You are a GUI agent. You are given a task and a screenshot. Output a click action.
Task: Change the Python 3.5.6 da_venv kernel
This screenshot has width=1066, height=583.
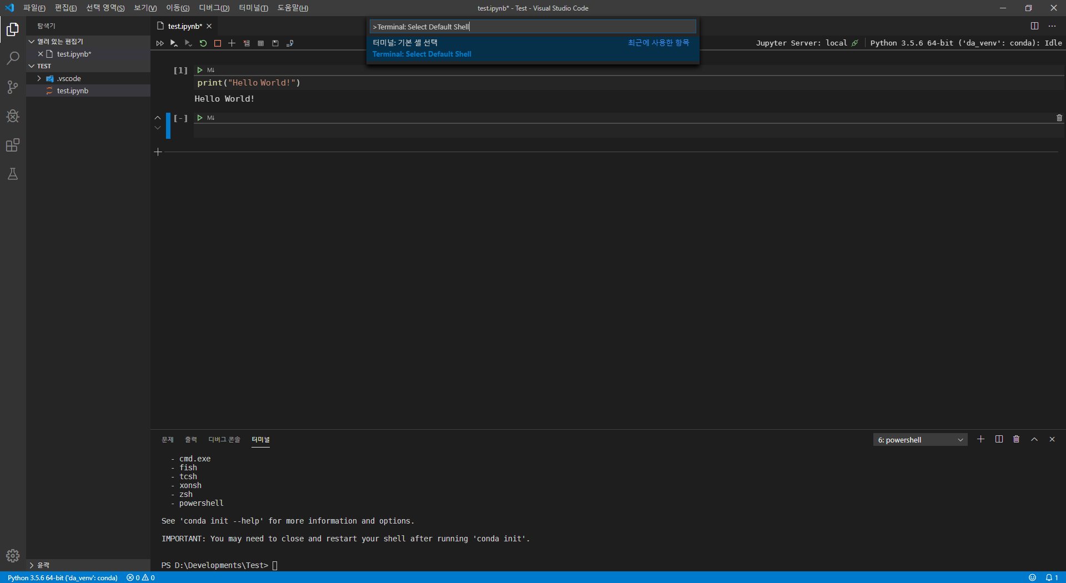pos(966,43)
